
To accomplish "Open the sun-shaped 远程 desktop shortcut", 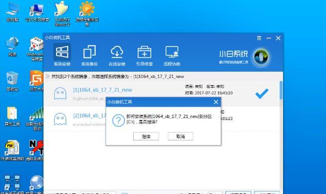I will click(87, 14).
